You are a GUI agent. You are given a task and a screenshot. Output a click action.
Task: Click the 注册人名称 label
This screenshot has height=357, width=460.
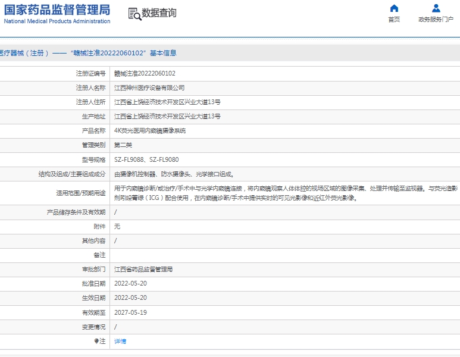pos(90,87)
